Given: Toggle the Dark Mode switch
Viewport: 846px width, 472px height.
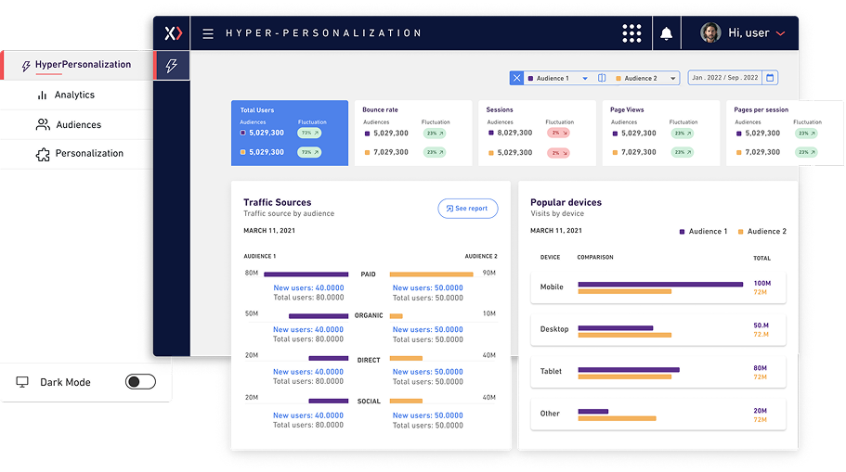Looking at the screenshot, I should click(140, 382).
